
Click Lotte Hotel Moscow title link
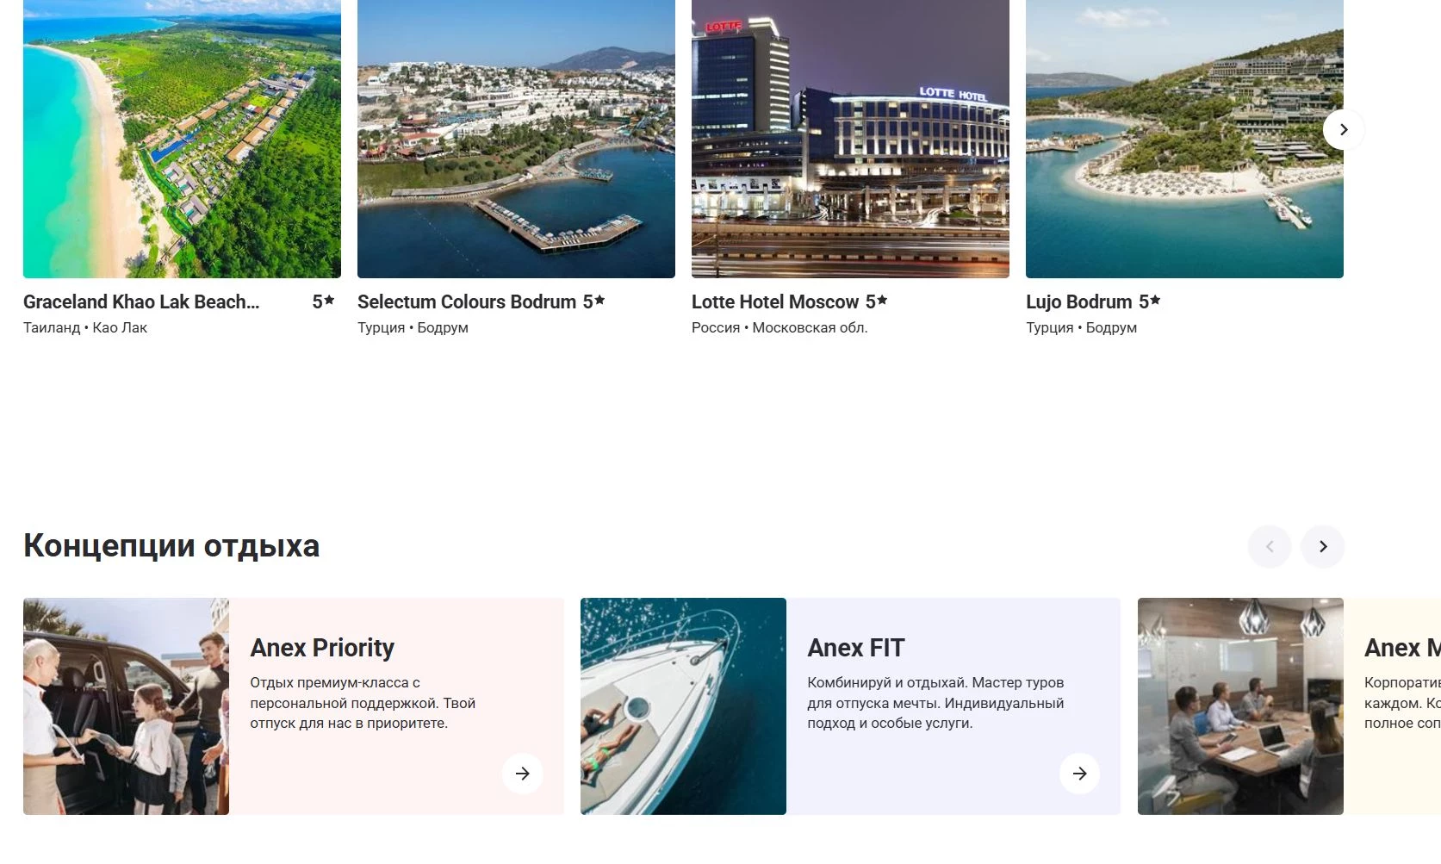(775, 301)
